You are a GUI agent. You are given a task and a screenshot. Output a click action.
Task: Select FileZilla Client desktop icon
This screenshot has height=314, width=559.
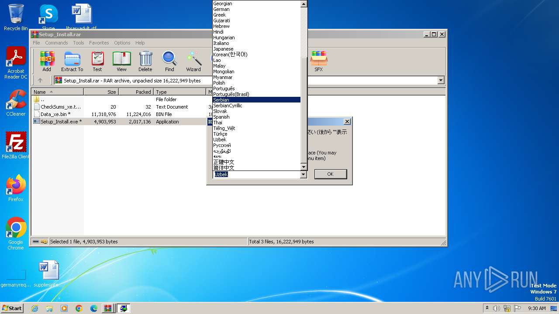(16, 146)
